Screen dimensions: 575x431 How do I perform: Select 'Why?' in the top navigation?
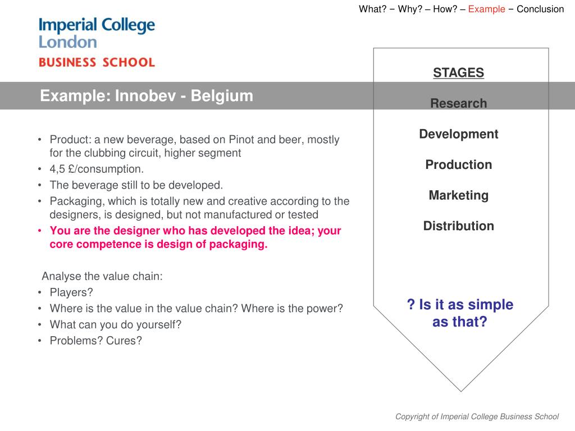point(410,9)
